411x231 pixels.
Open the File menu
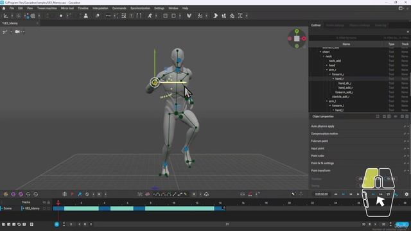(12, 8)
